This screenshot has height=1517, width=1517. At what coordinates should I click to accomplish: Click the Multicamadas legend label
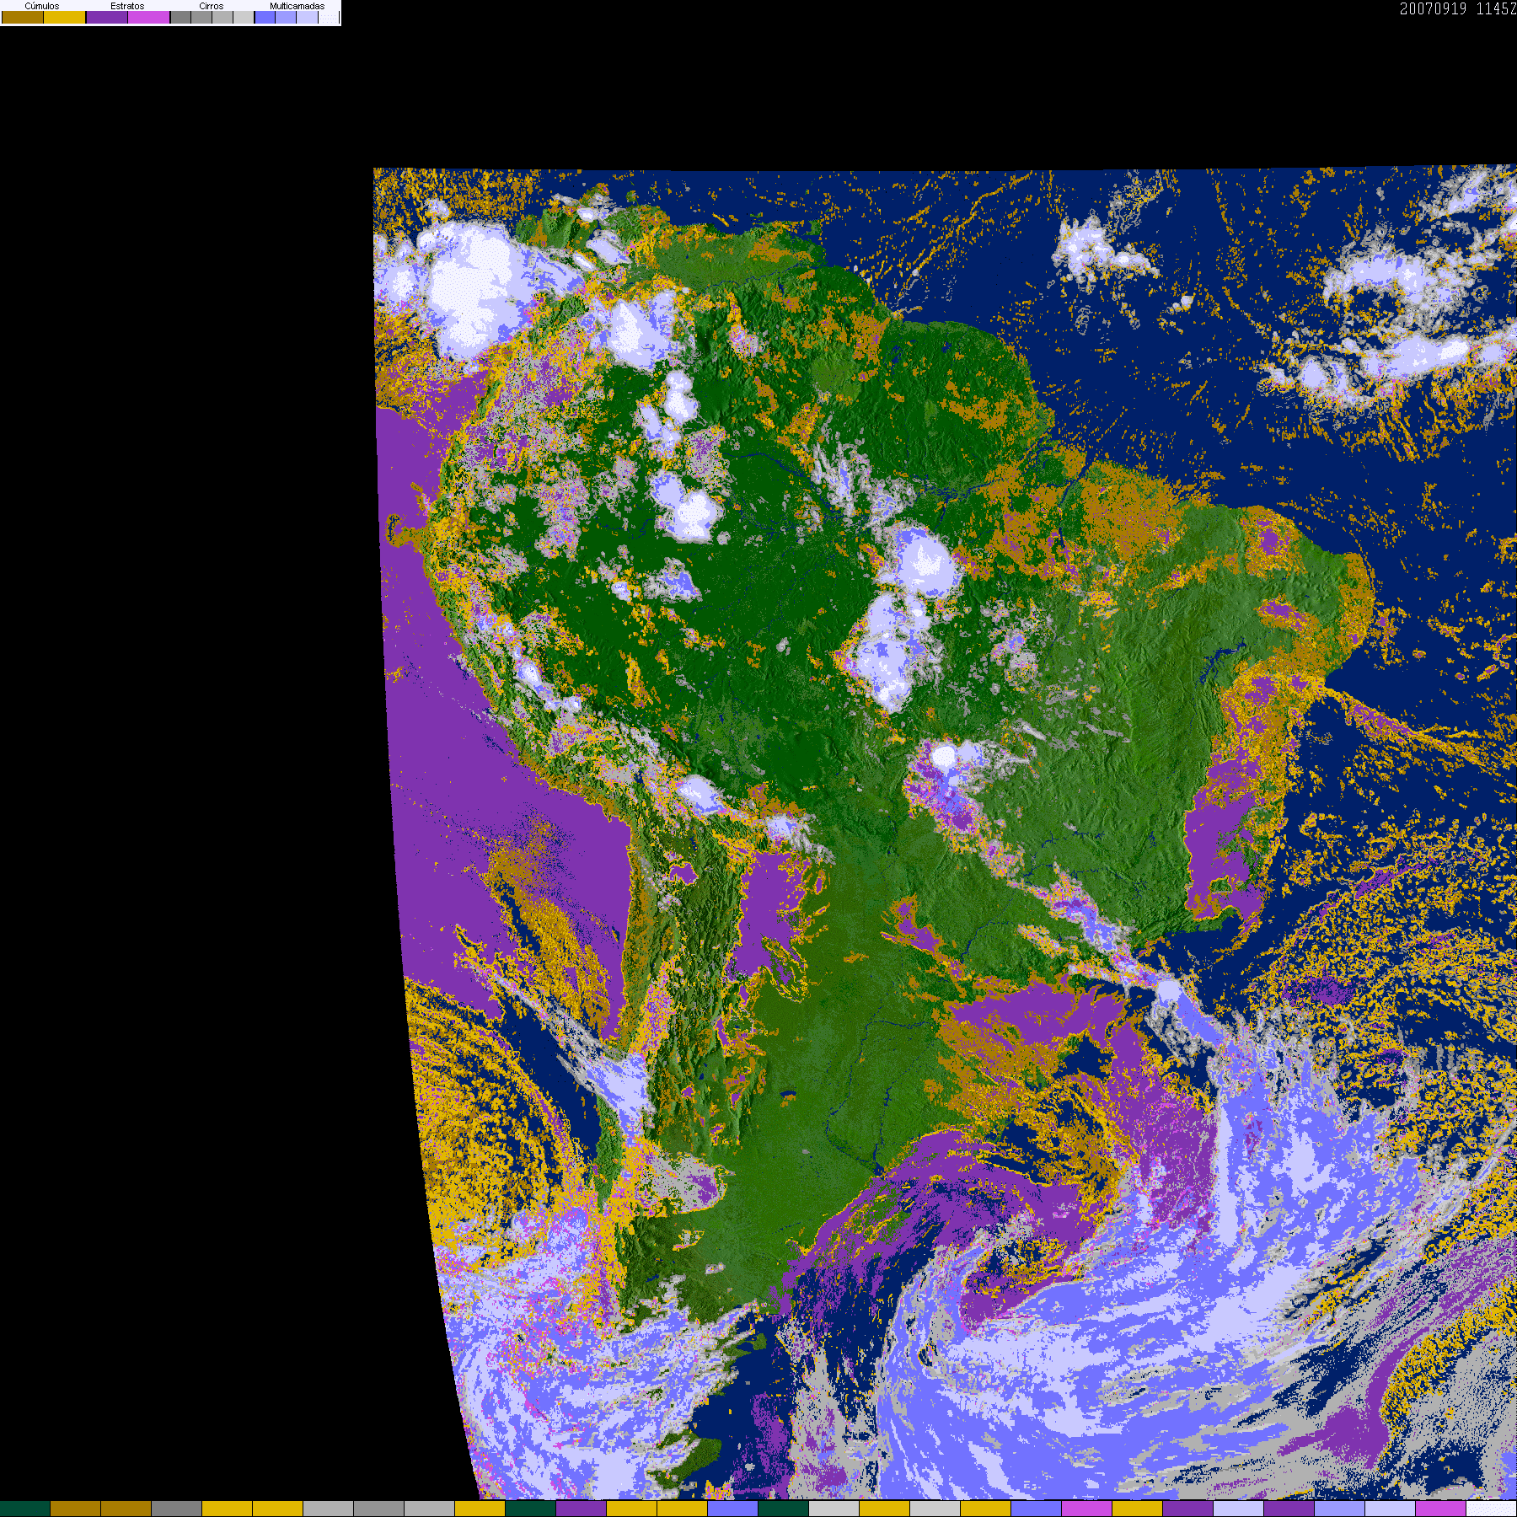297,6
